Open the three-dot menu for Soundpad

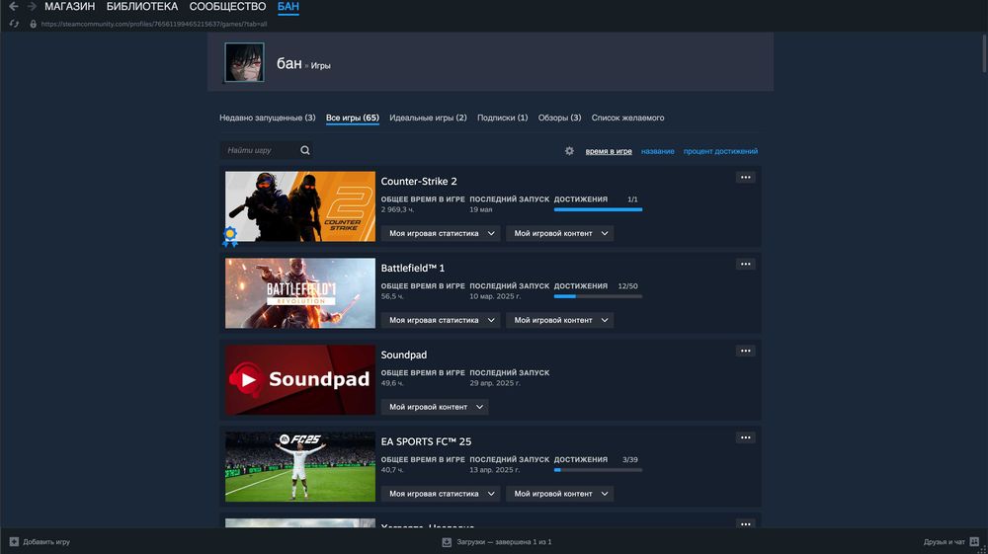(745, 352)
